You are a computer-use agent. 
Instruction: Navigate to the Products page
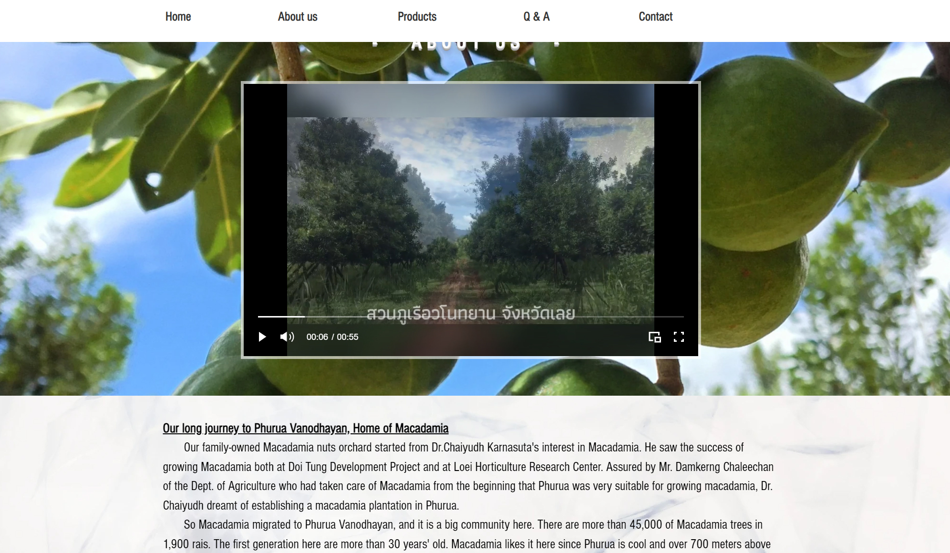(x=417, y=17)
